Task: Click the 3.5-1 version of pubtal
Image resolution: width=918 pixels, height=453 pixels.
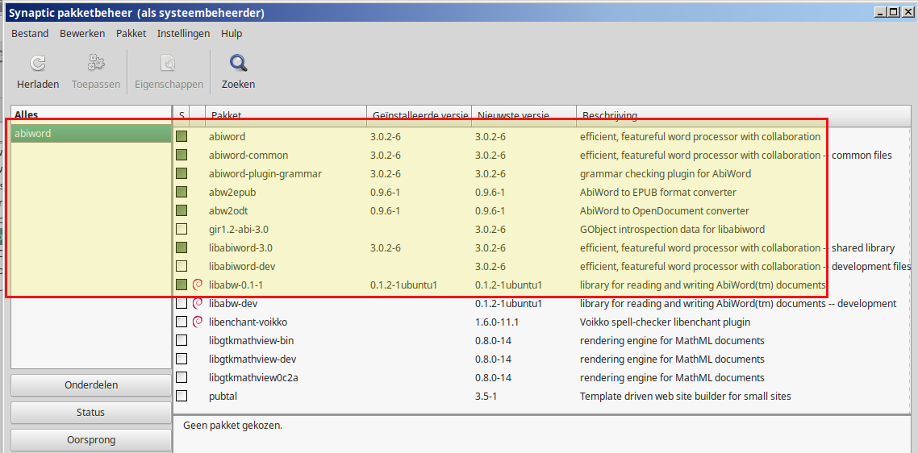Action: tap(486, 397)
